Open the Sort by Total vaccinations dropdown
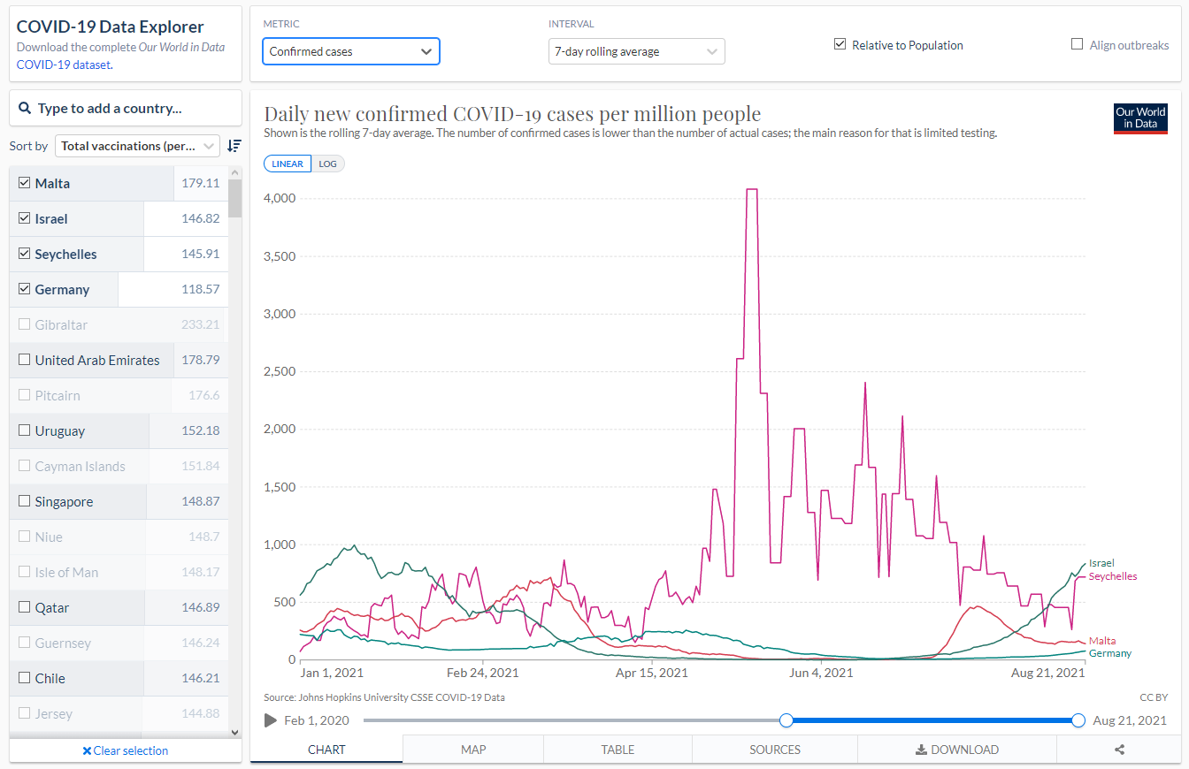The height and width of the screenshot is (769, 1189). tap(137, 146)
